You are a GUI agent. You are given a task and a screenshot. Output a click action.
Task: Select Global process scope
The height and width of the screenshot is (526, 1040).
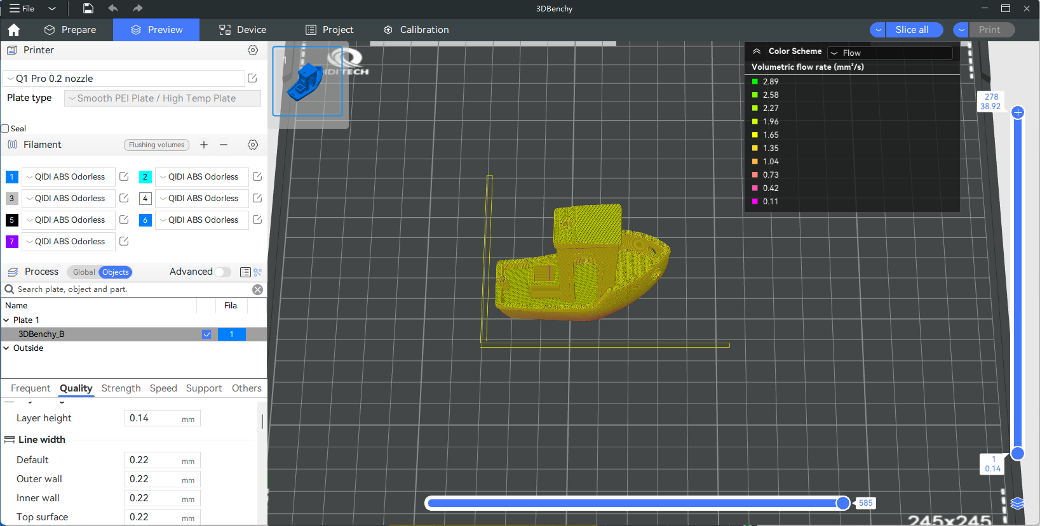coord(84,272)
